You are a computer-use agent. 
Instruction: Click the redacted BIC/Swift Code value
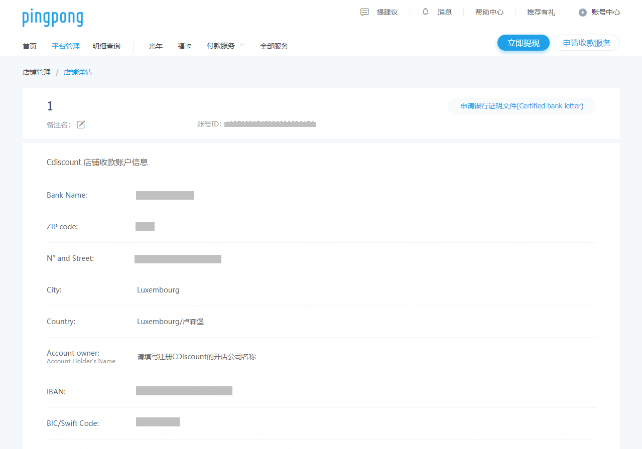click(x=158, y=422)
